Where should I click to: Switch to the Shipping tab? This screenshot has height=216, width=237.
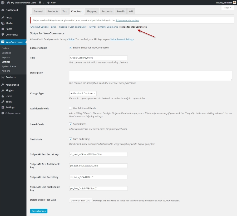[x=92, y=11]
